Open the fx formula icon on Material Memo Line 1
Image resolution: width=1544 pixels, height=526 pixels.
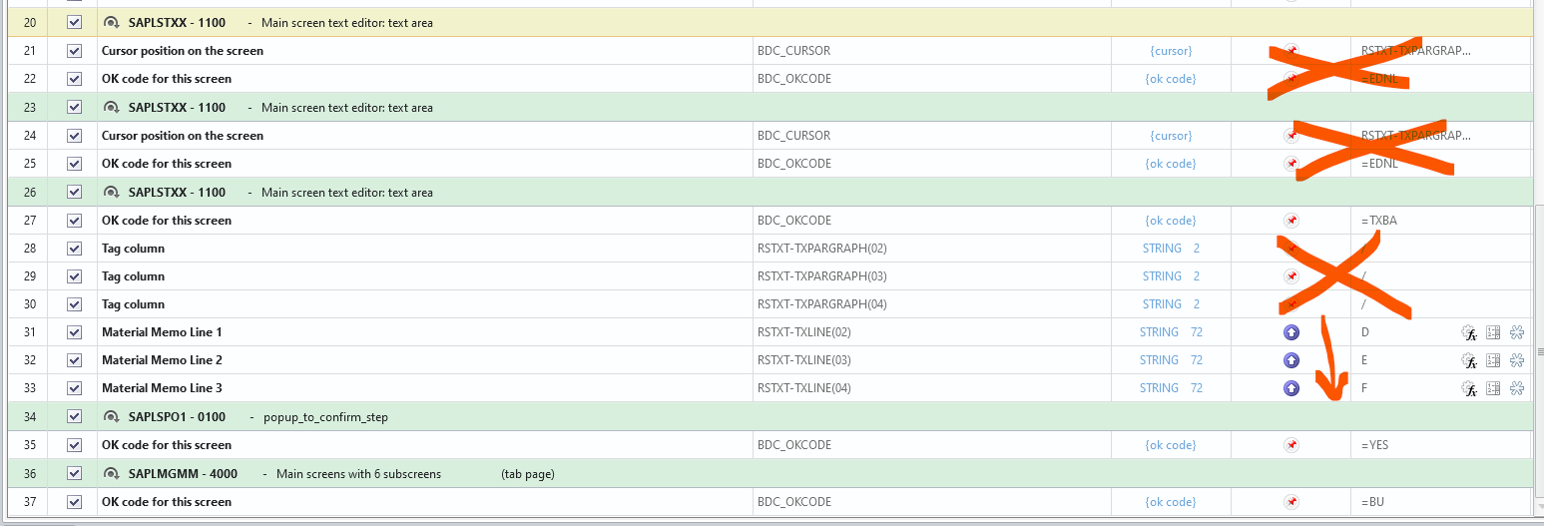(x=1469, y=332)
